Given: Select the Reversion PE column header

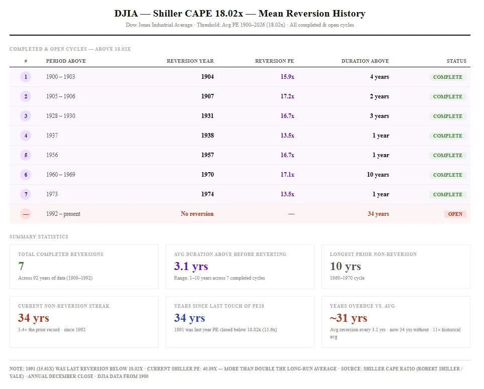Looking at the screenshot, I should [x=274, y=61].
